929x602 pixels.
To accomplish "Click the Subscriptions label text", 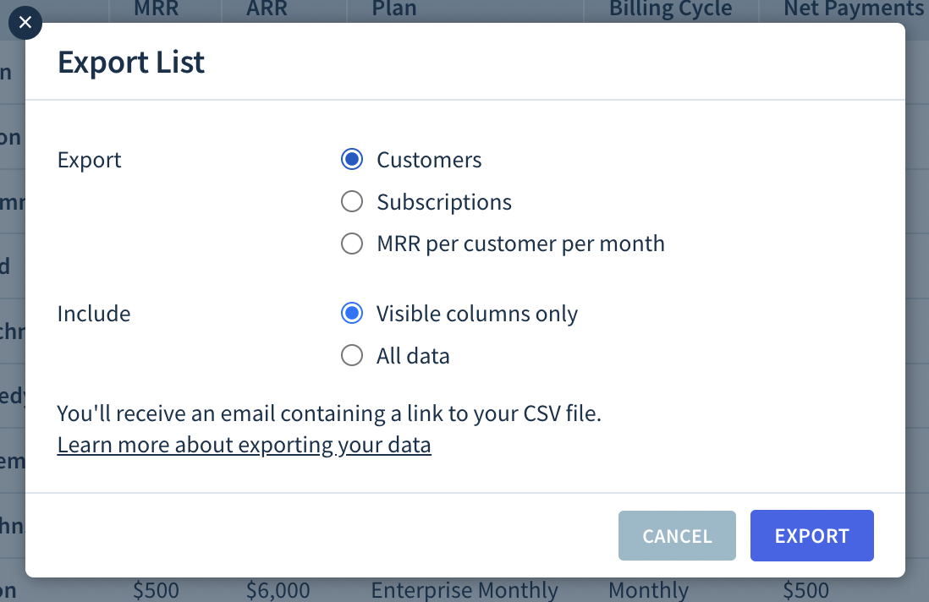I will [x=444, y=202].
